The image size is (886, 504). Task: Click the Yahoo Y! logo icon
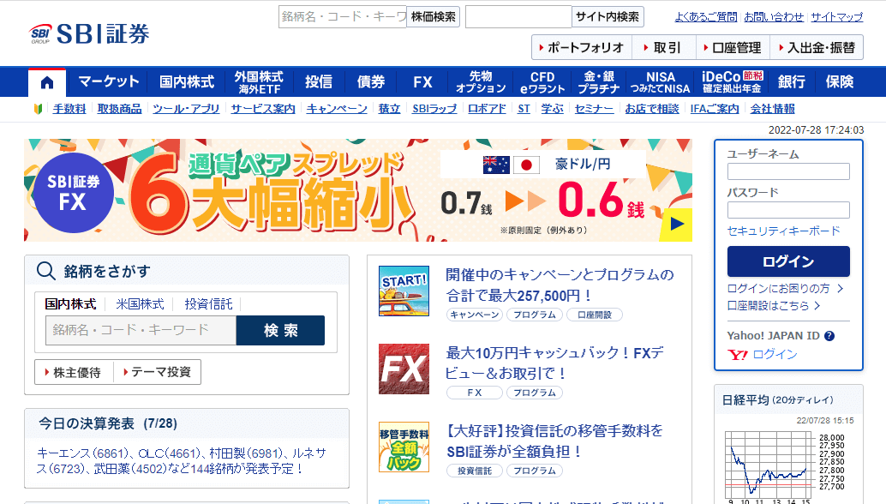pyautogui.click(x=738, y=354)
